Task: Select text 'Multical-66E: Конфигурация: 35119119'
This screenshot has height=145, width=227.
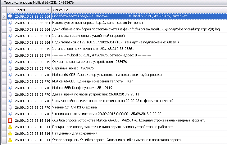Action: pos(82,88)
